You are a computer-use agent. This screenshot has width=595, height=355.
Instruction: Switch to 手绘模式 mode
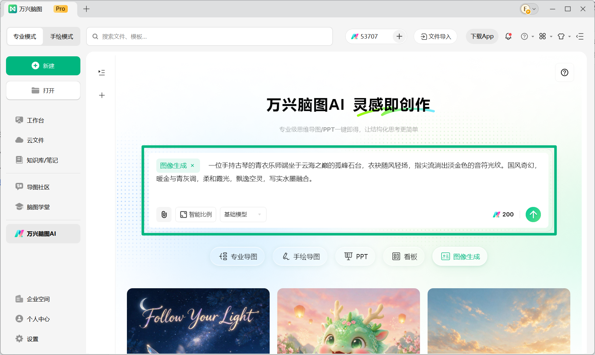coord(62,37)
